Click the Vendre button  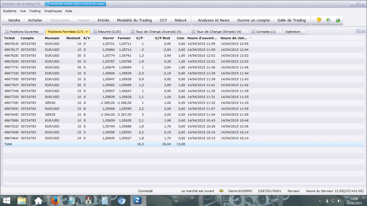(14, 20)
